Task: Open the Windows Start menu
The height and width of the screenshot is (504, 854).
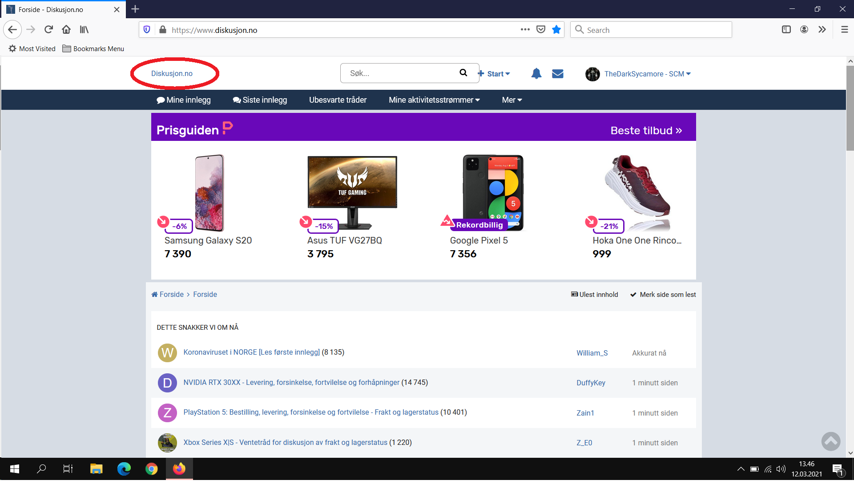Action: (14, 468)
